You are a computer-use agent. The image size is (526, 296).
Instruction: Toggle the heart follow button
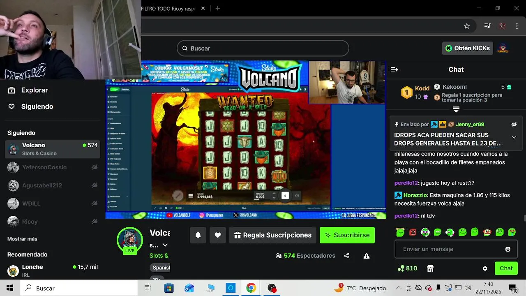click(x=218, y=235)
